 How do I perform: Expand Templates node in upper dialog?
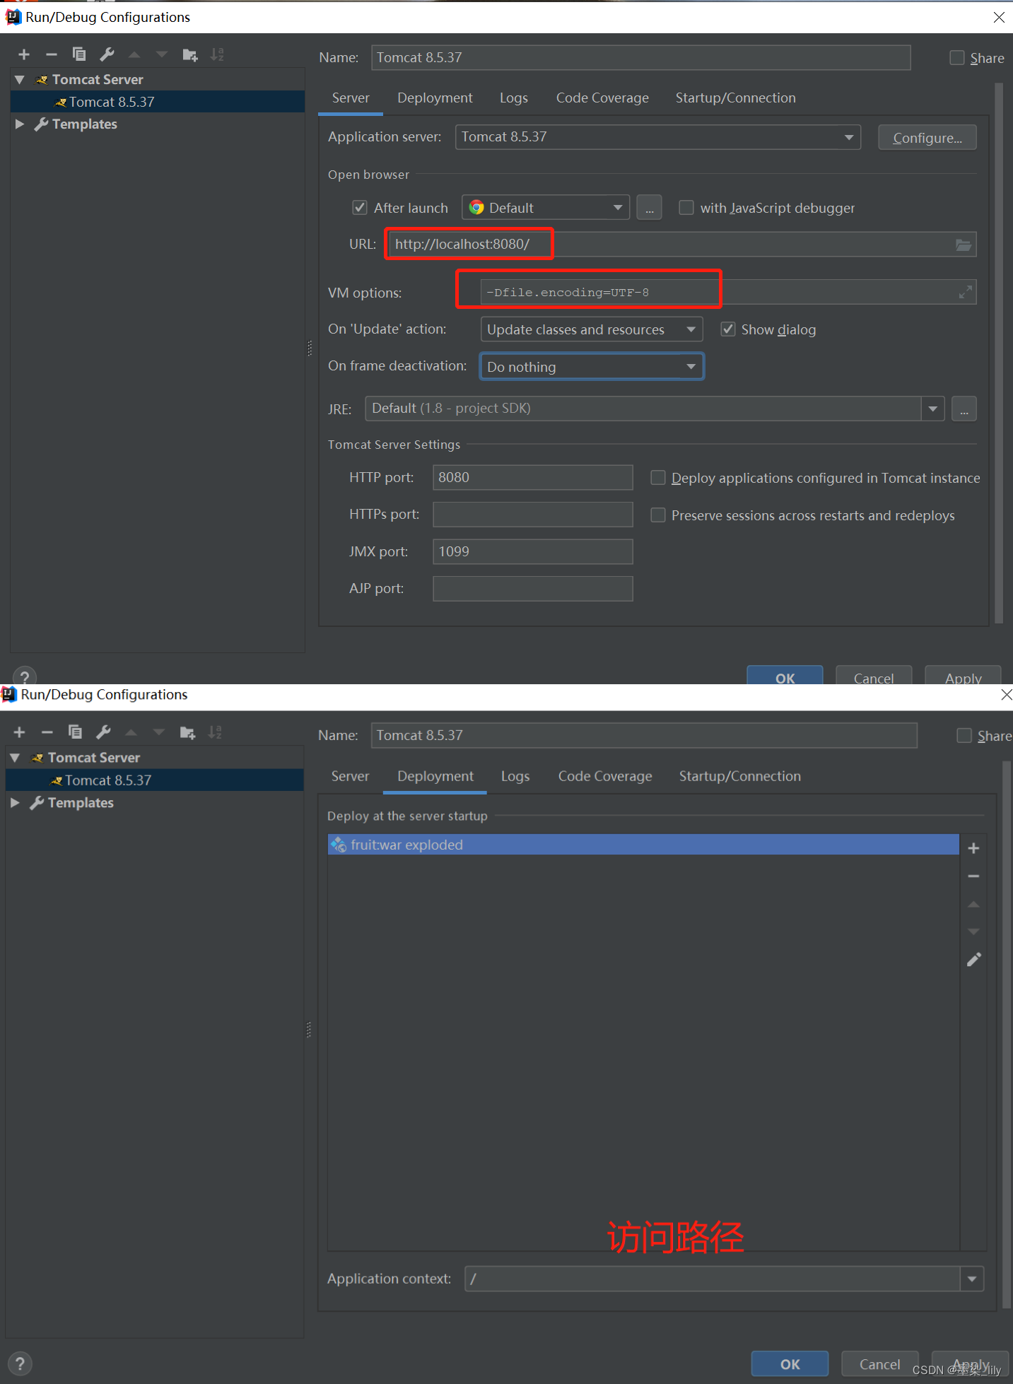click(x=20, y=124)
